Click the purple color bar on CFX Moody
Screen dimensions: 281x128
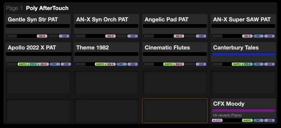click(243, 110)
